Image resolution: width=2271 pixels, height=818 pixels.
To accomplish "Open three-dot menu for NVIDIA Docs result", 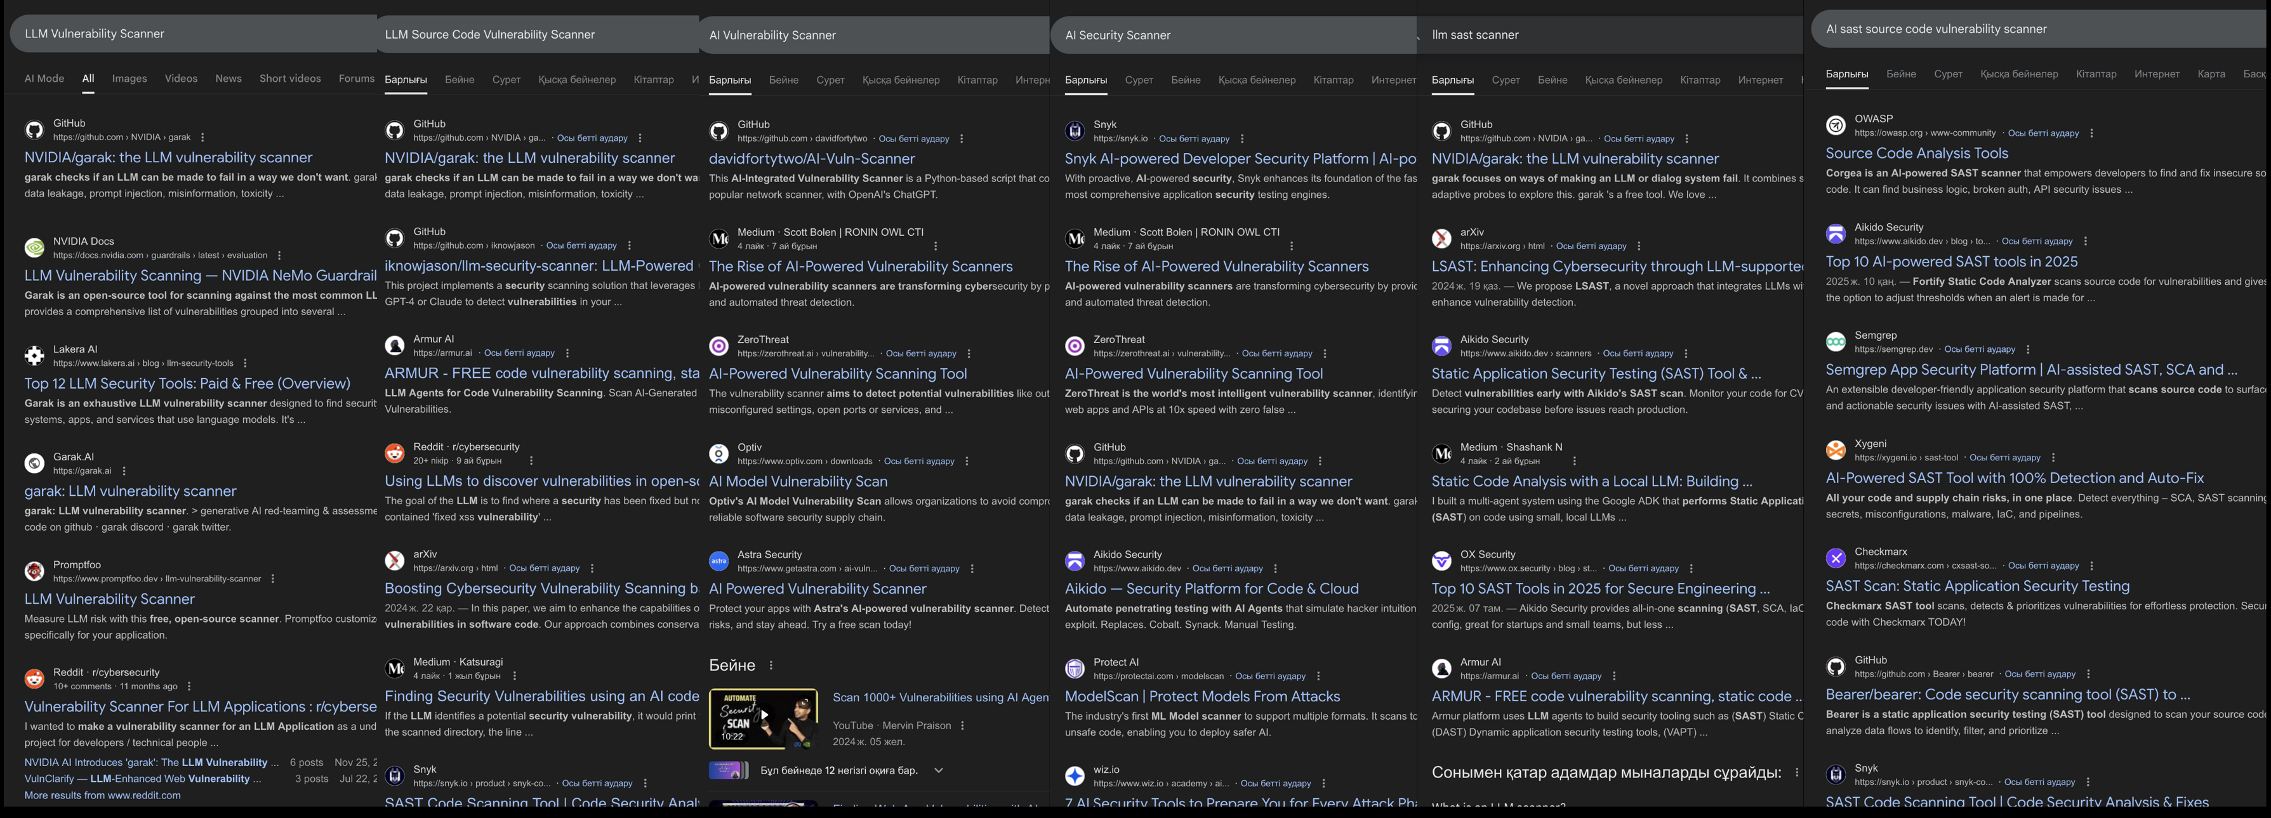I will pyautogui.click(x=279, y=256).
